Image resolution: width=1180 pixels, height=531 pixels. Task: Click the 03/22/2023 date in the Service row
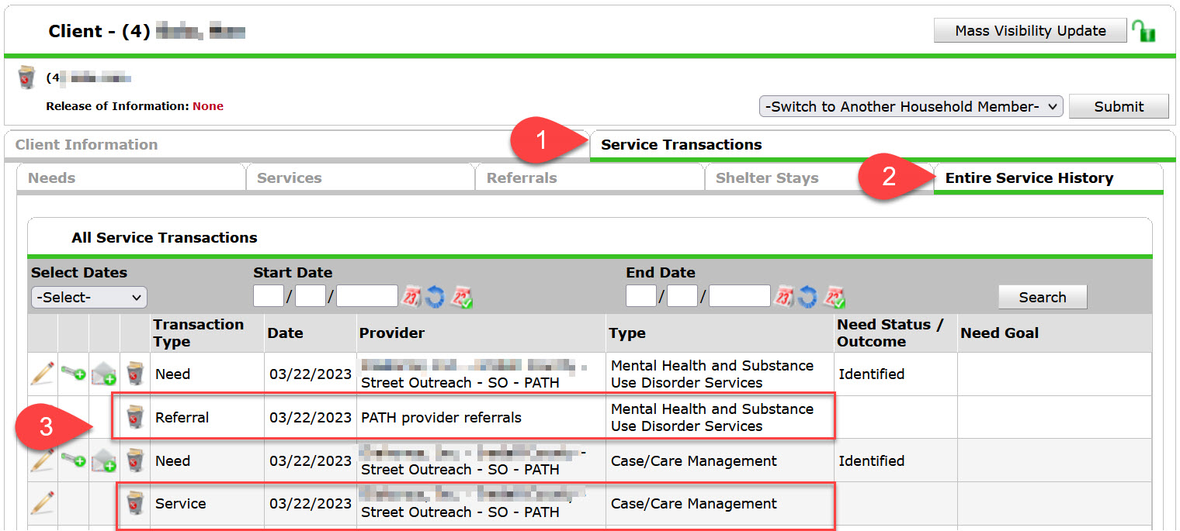click(x=311, y=503)
